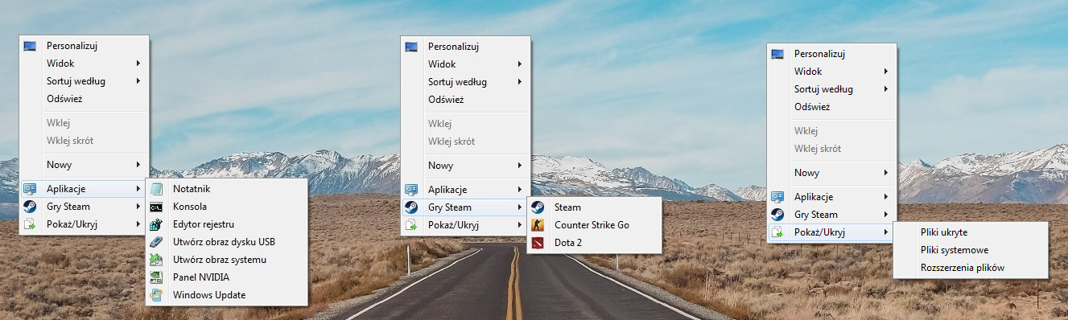Expand Widok arrow in menu with Pliki ukryte submenu
The width and height of the screenshot is (1068, 320).
pyautogui.click(x=886, y=71)
